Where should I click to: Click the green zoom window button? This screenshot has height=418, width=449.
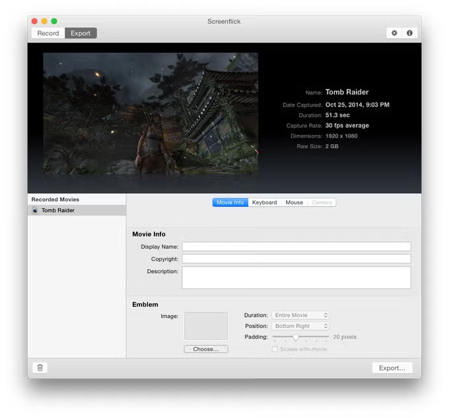tap(54, 21)
